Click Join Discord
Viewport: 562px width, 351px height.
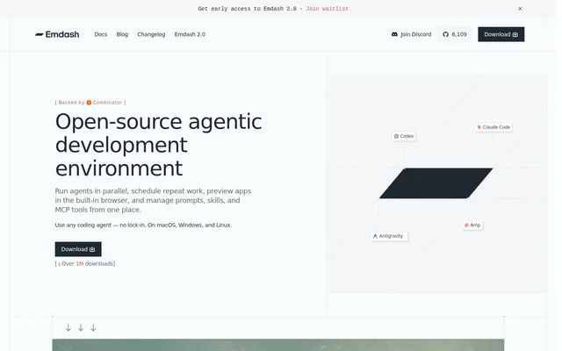point(412,34)
